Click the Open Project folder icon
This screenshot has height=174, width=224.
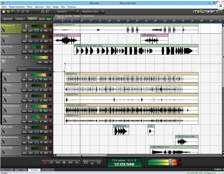tap(9, 12)
